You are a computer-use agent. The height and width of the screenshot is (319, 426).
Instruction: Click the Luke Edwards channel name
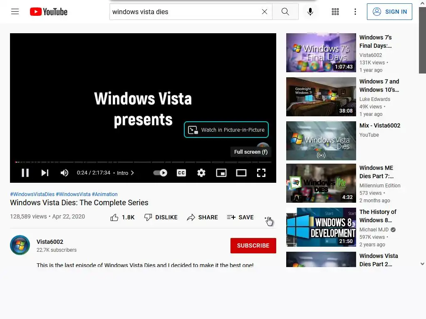[x=375, y=99]
